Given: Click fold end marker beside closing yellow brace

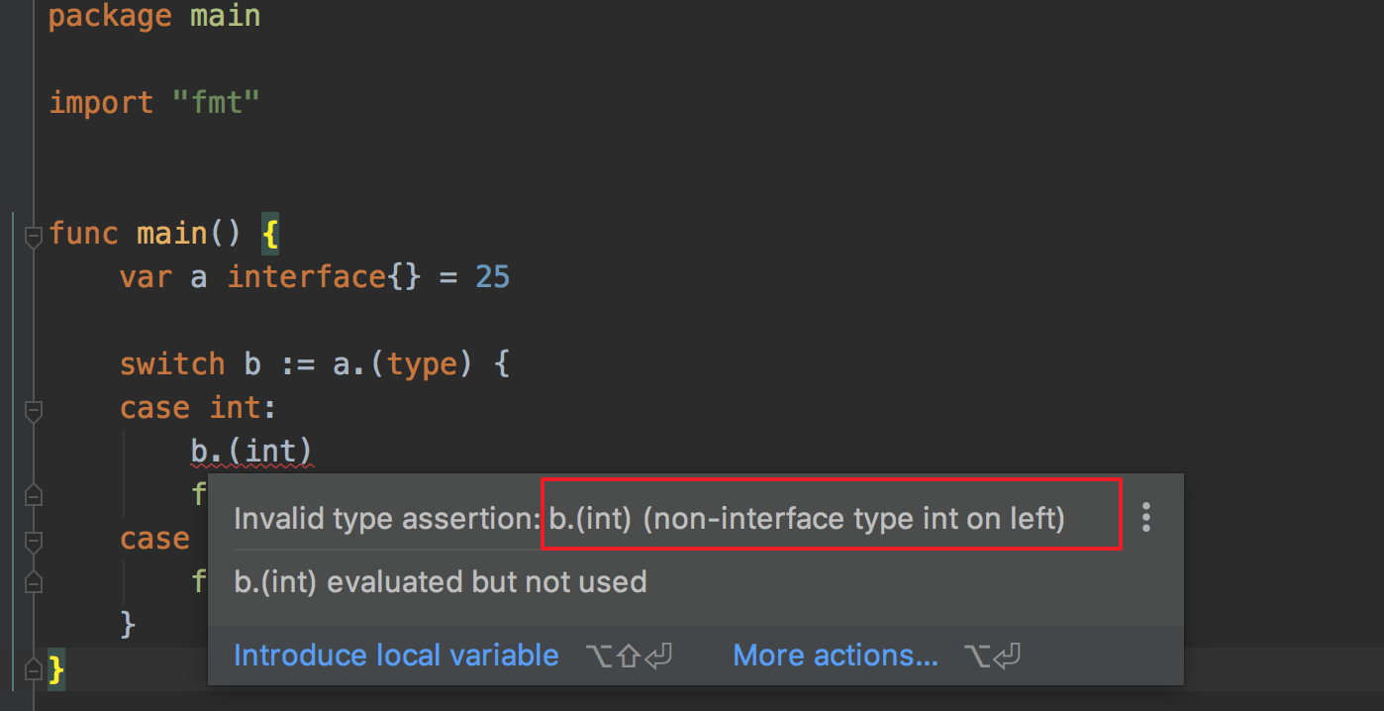Looking at the screenshot, I should click(33, 670).
